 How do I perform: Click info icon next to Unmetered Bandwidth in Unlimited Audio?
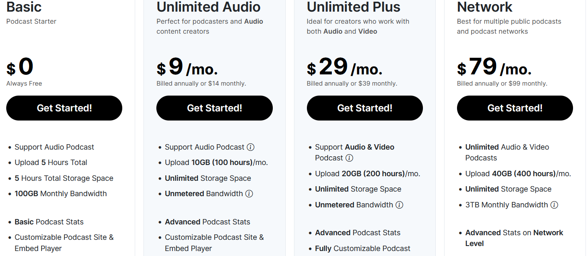249,193
